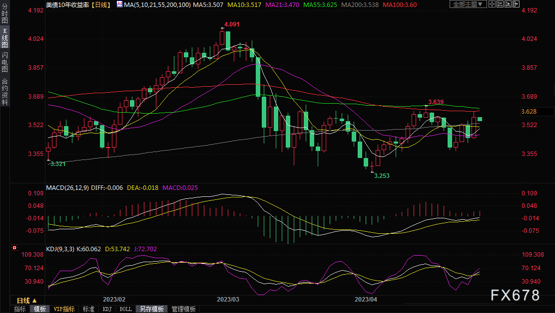Click the third chart tool icon beside 全部主题
Screen dimensions: 555x313
[x=508, y=4]
